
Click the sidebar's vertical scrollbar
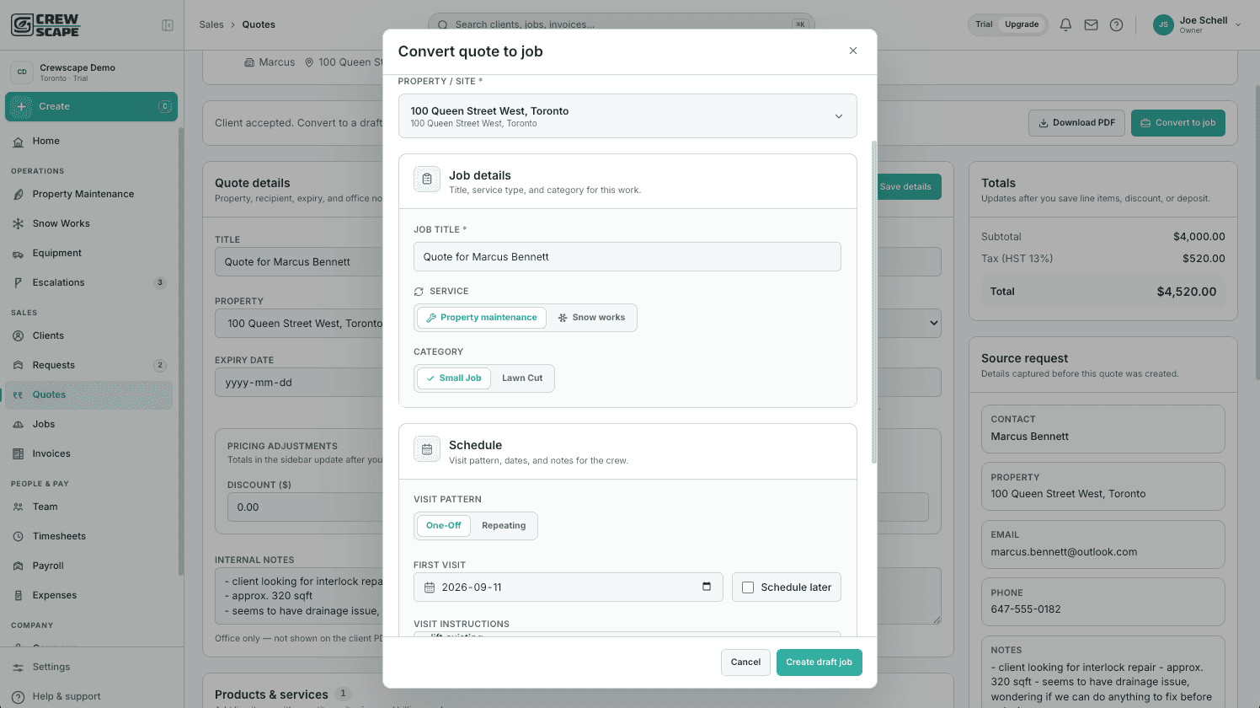180,351
